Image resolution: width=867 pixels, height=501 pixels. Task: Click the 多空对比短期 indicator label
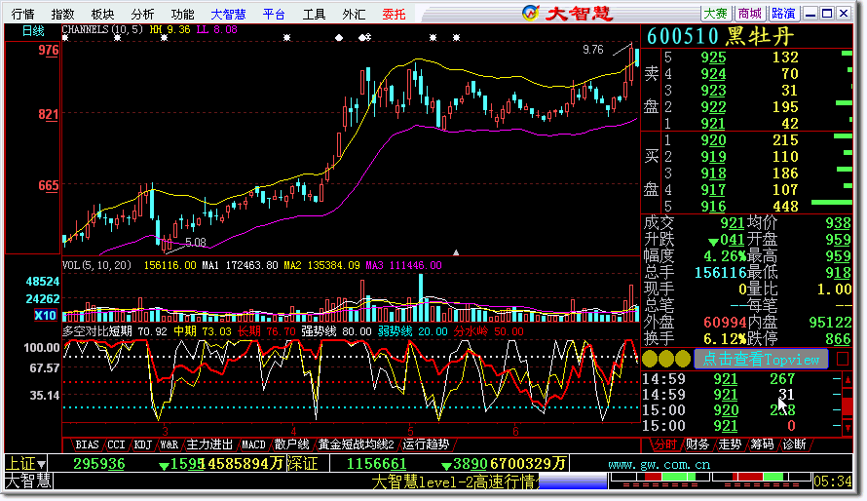point(97,331)
